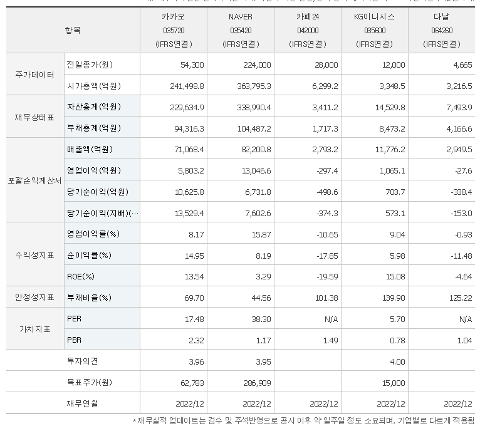480x426 pixels.
Task: Select 카카오 closing price 54,300
Action: (192, 65)
